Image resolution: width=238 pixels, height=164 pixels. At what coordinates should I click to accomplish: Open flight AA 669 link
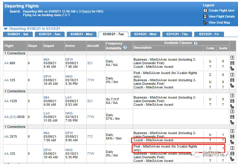click(x=10, y=63)
